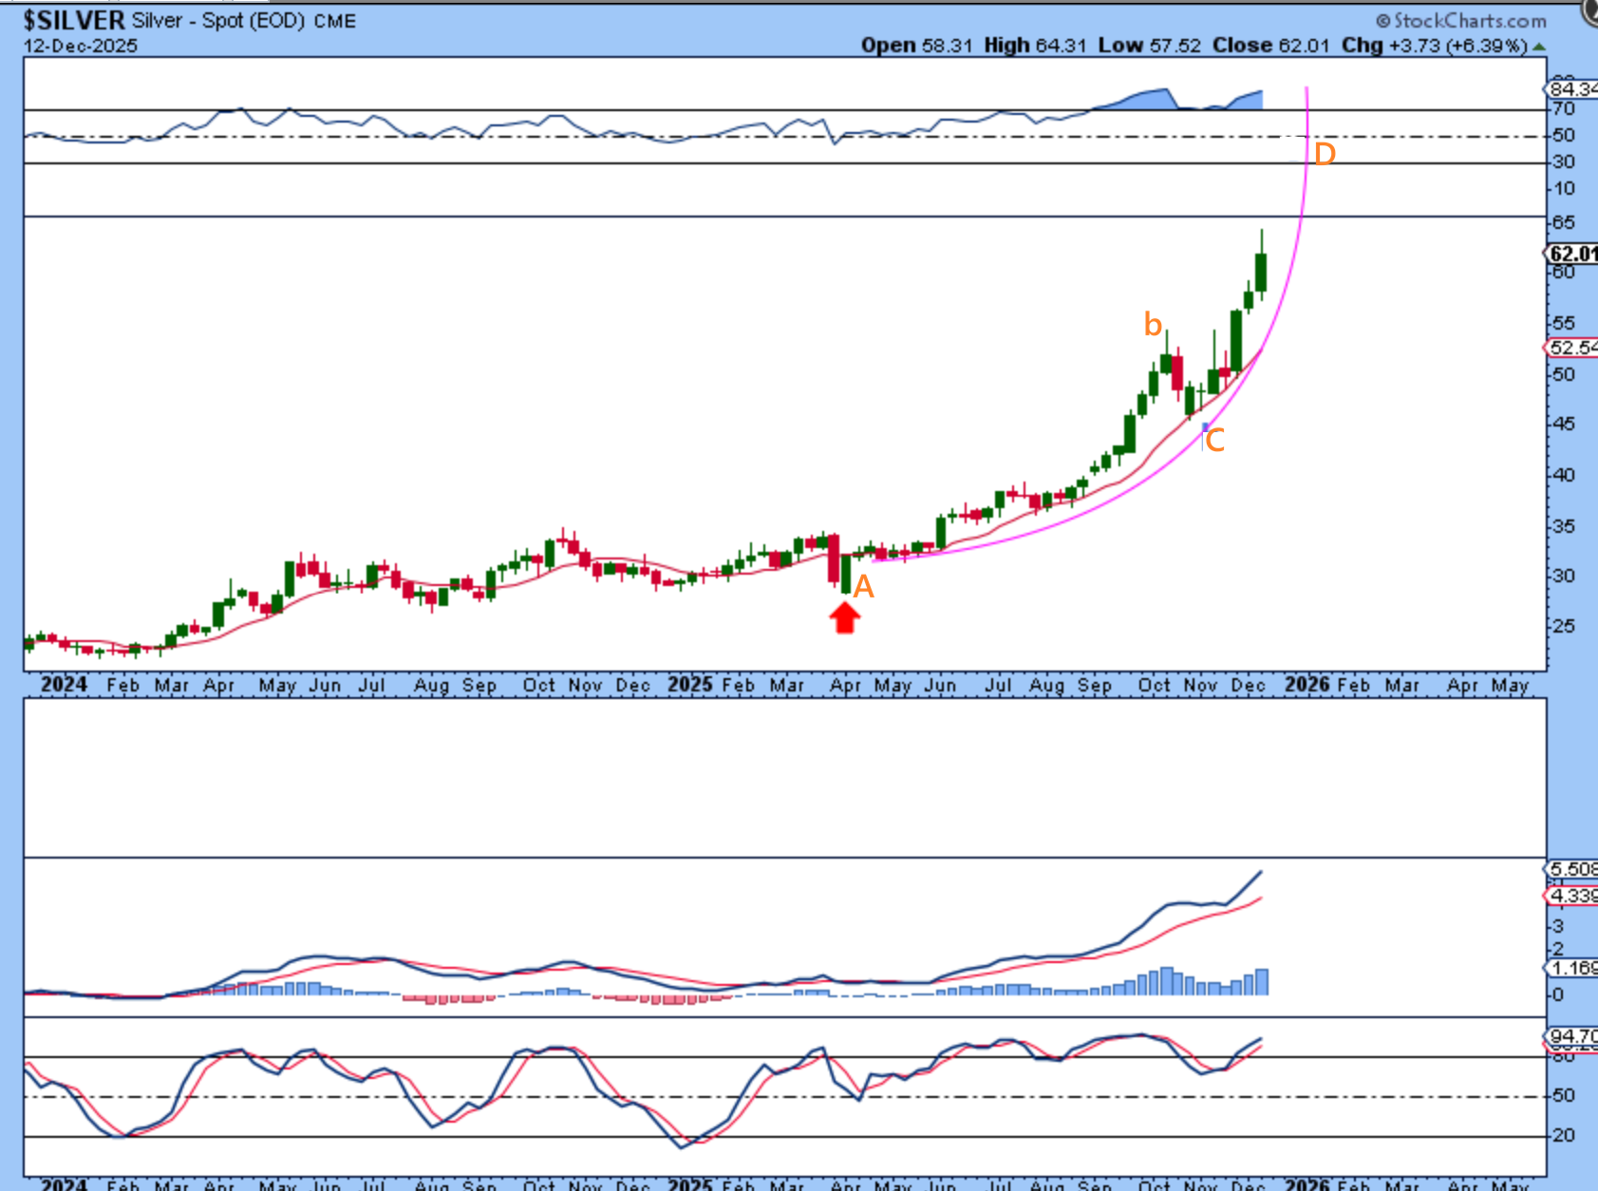The image size is (1598, 1191).
Task: Click the blue shaded overbought RSI area
Action: click(x=1149, y=99)
